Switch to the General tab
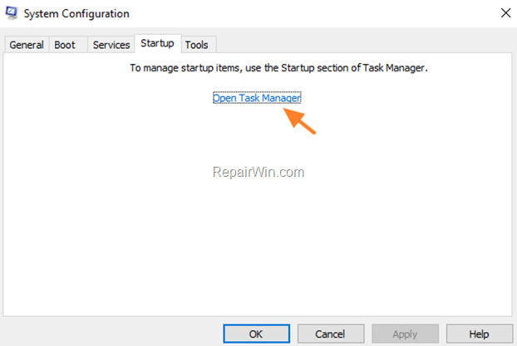 tap(27, 45)
